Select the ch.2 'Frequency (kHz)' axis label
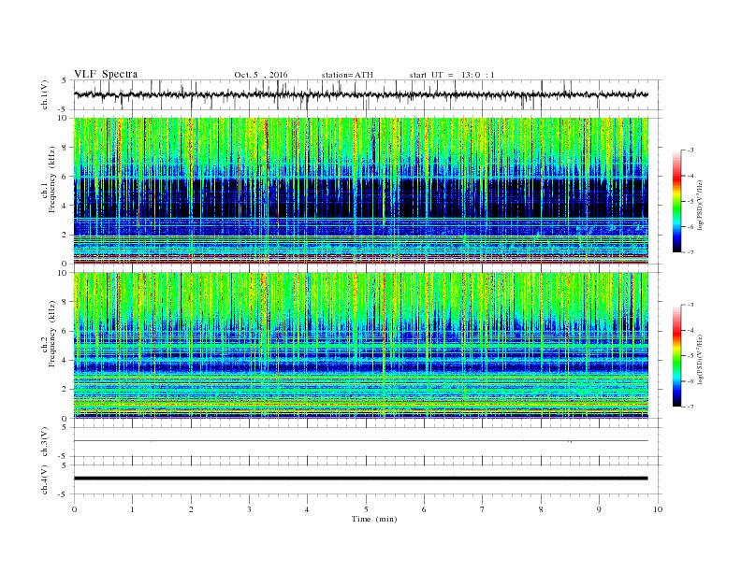This screenshot has height=572, width=741. tap(52, 335)
